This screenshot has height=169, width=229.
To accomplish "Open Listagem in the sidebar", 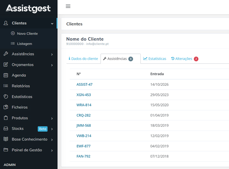I will tap(25, 44).
